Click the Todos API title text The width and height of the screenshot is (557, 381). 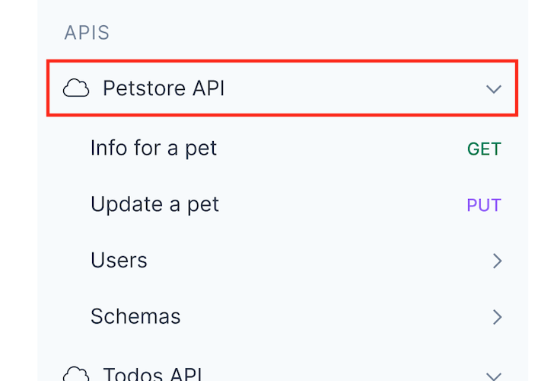[x=153, y=374]
